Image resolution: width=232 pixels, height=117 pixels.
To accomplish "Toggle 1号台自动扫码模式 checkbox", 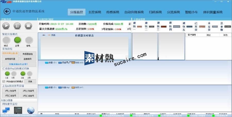I will [x=3, y=81].
